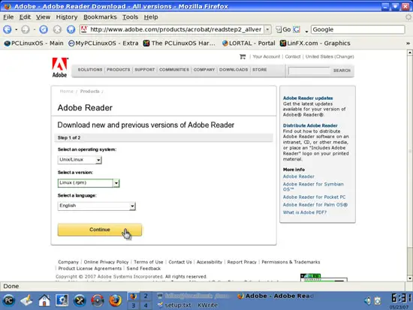The height and width of the screenshot is (310, 413).
Task: Follow the Products breadcrumb link
Action: click(90, 92)
